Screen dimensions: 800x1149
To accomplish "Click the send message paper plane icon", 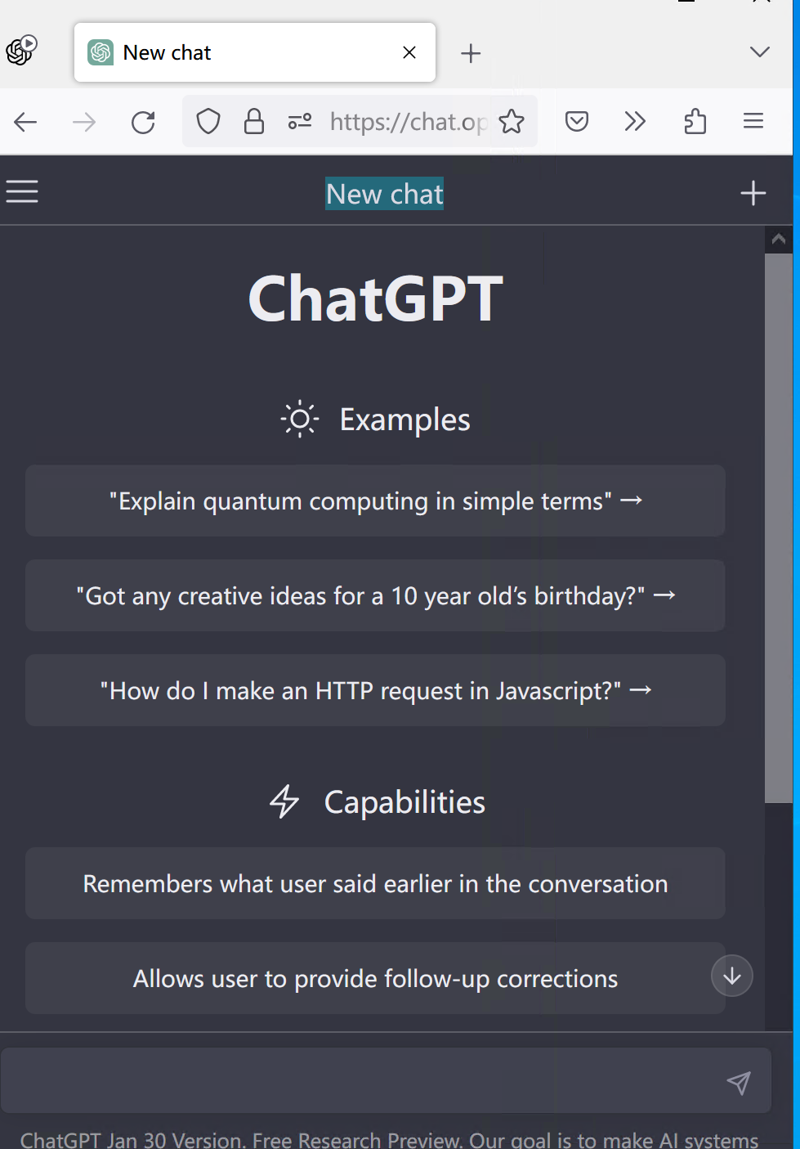I will (x=738, y=1083).
